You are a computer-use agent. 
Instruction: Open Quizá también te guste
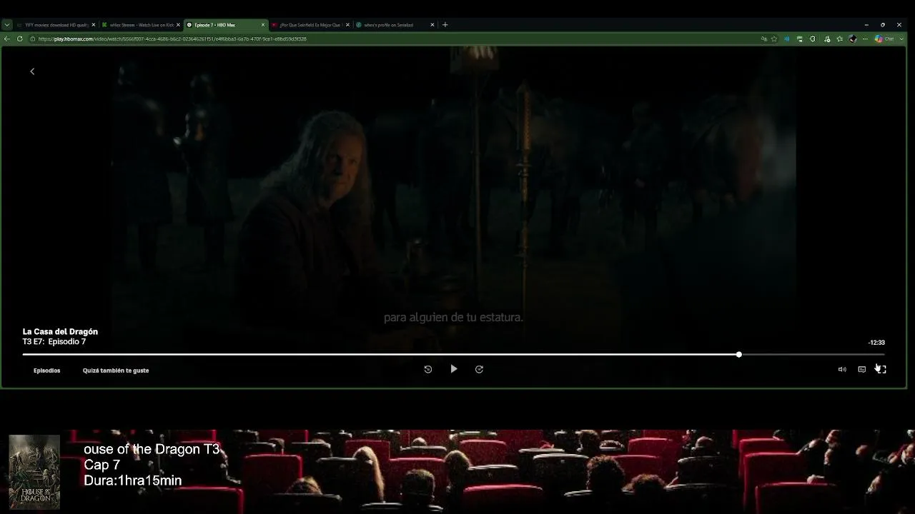click(116, 371)
